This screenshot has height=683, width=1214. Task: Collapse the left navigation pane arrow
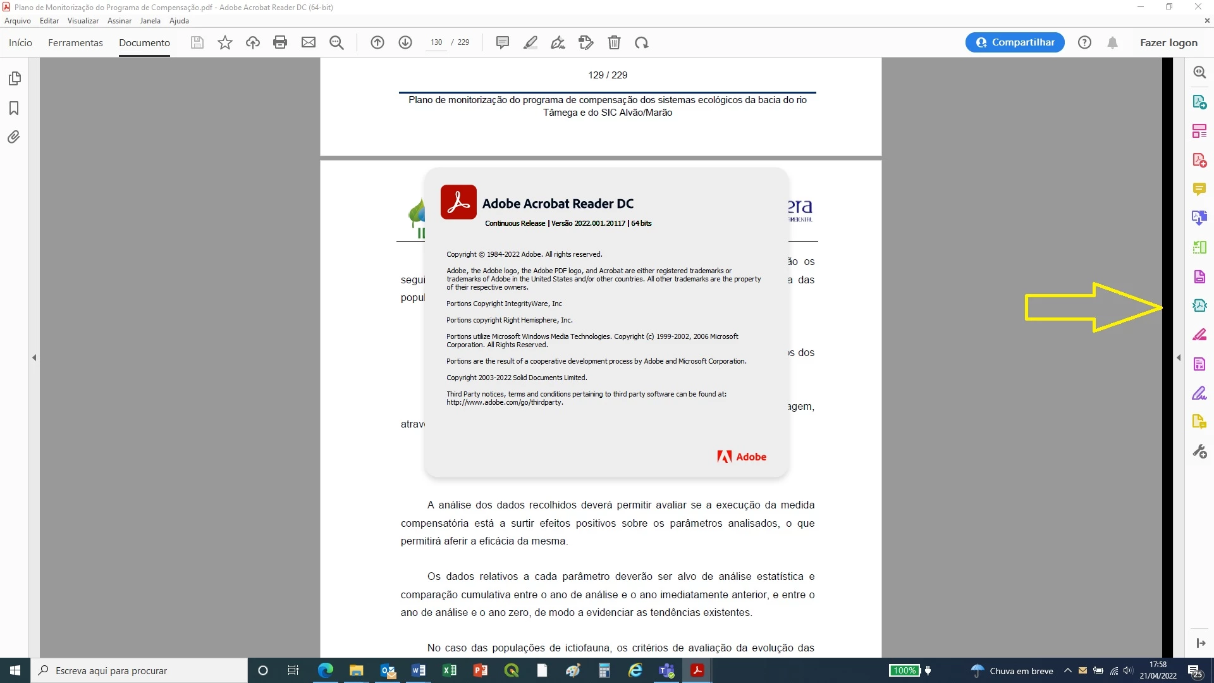point(34,358)
